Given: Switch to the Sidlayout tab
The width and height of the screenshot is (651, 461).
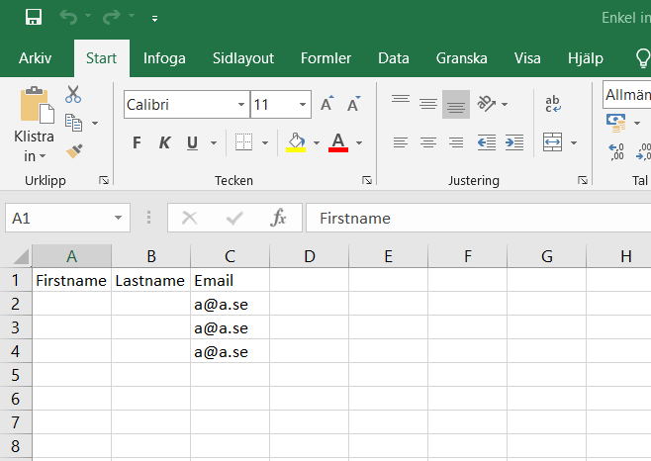Looking at the screenshot, I should click(243, 58).
